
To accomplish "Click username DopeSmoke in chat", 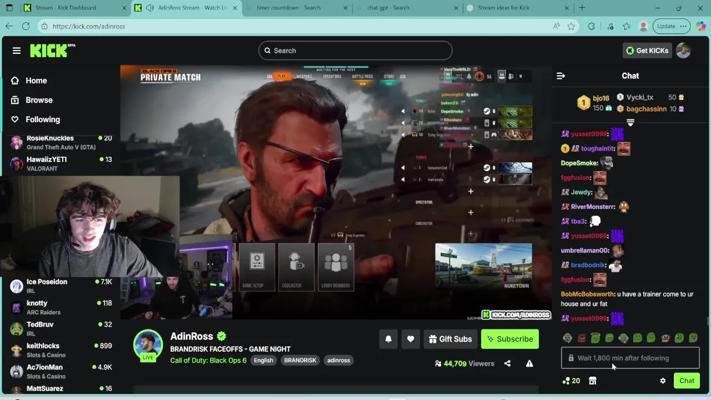I will (579, 163).
